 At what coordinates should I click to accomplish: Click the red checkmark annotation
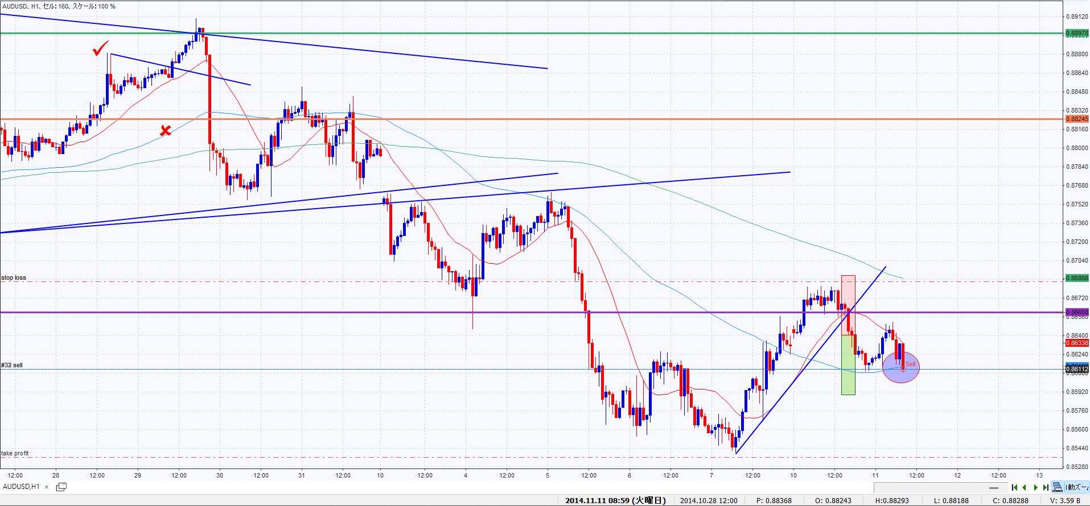point(100,50)
